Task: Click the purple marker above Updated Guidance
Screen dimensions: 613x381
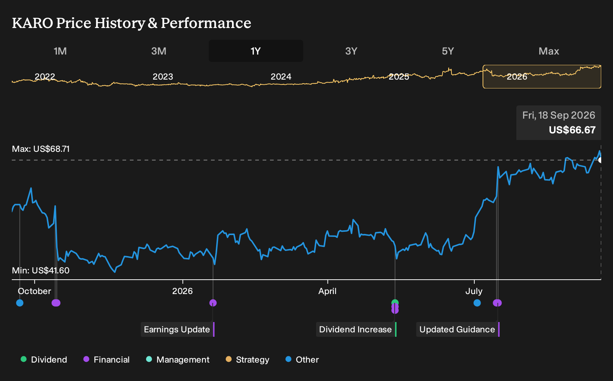Action: 497,303
